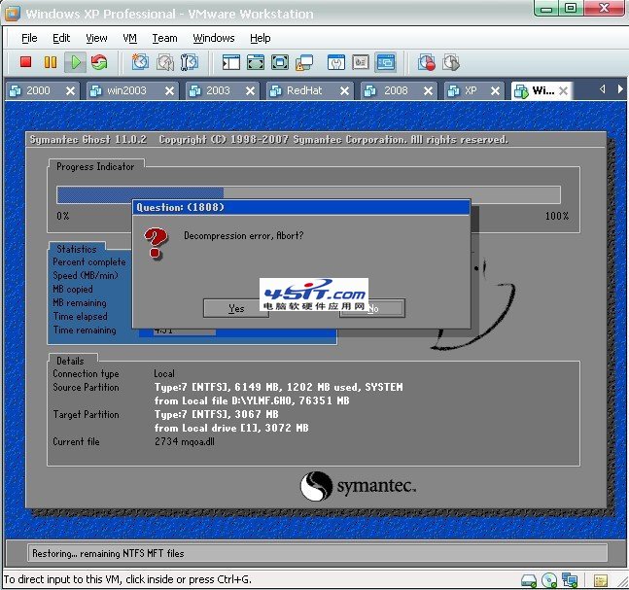Click the Symantec logo
The image size is (629, 590).
(x=358, y=486)
